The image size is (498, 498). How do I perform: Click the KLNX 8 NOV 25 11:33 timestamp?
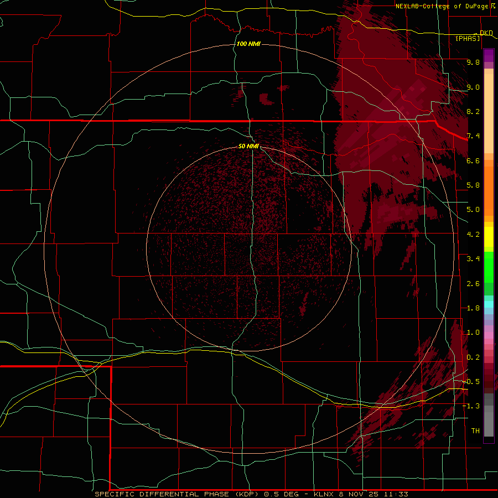361,494
